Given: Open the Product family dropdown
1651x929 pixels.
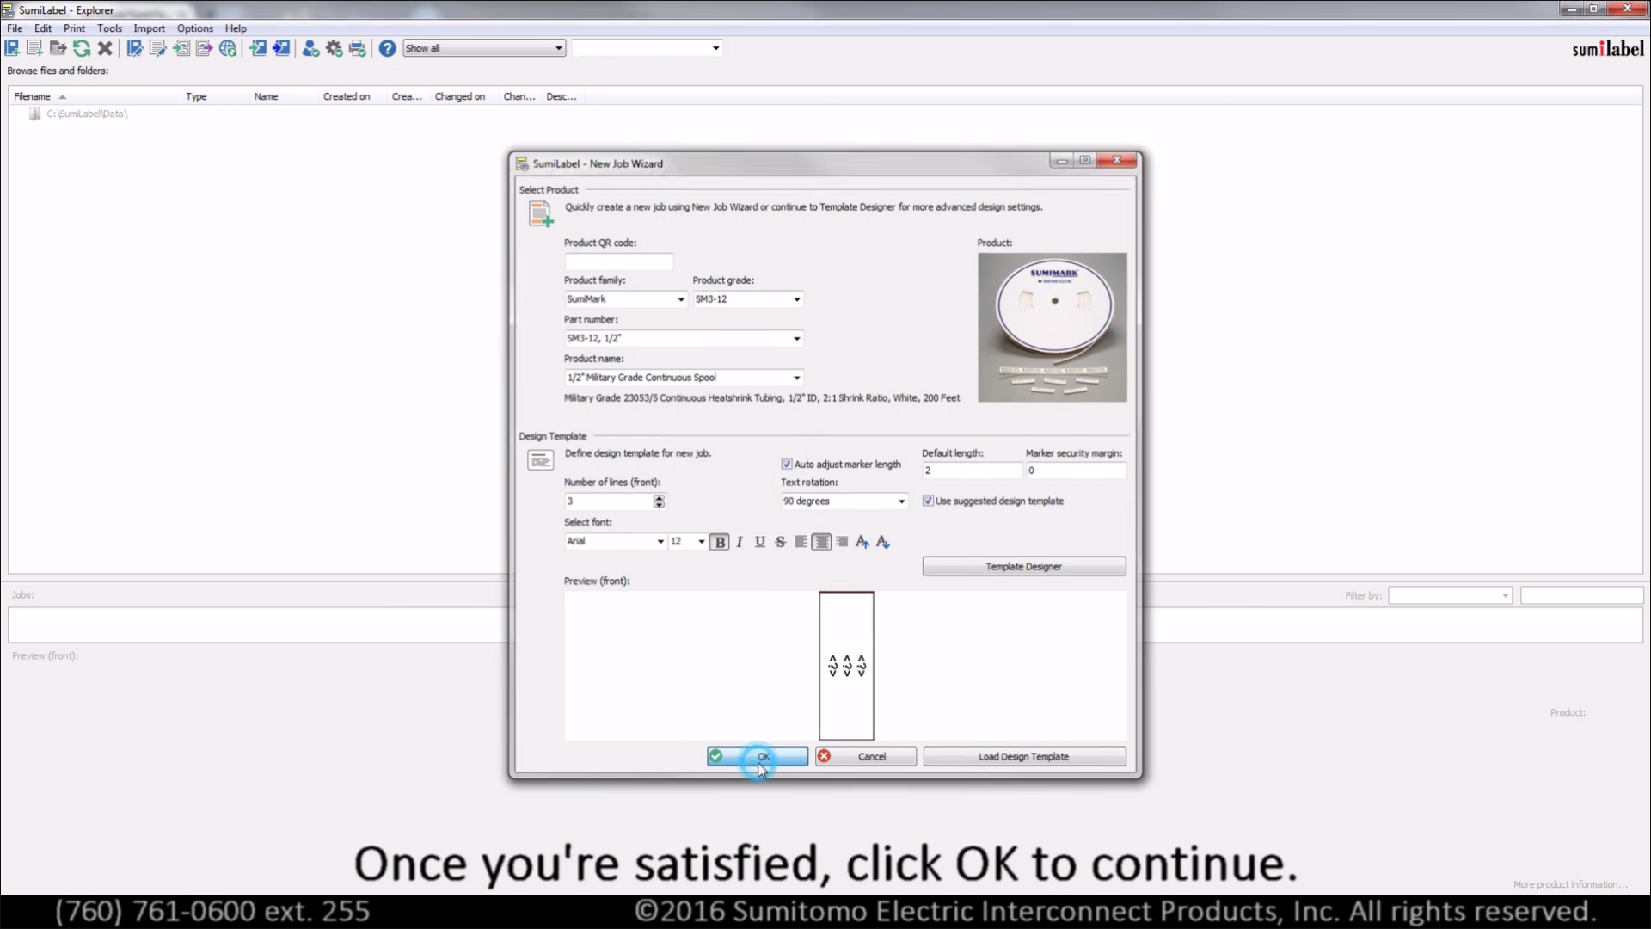Looking at the screenshot, I should tap(680, 299).
